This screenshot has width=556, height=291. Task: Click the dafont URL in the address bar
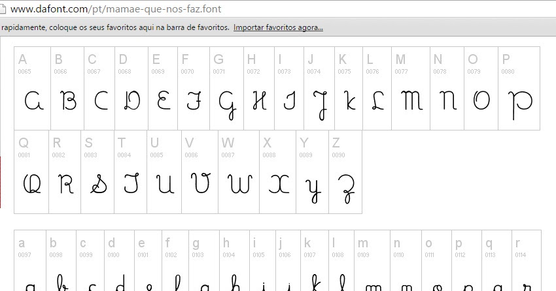(x=116, y=8)
